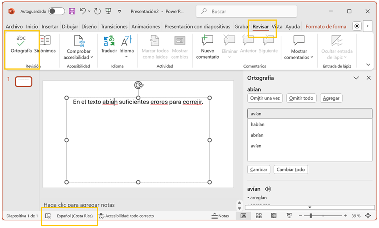Image resolution: width=379 pixels, height=228 pixels.
Task: Select the habían suggestion in list
Action: pyautogui.click(x=258, y=124)
